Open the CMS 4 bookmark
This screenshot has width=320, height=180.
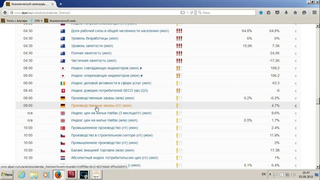pos(36,21)
